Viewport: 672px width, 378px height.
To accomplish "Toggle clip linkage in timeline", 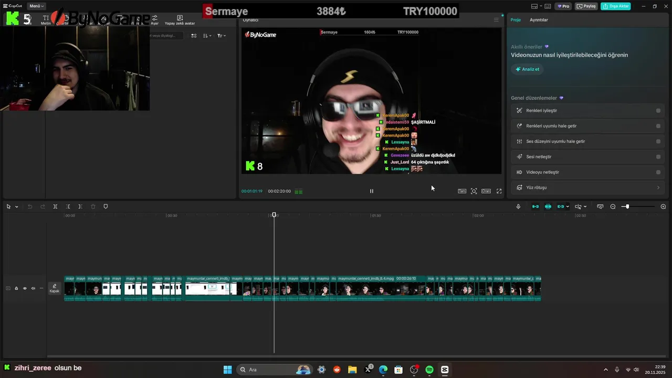I will (x=560, y=206).
